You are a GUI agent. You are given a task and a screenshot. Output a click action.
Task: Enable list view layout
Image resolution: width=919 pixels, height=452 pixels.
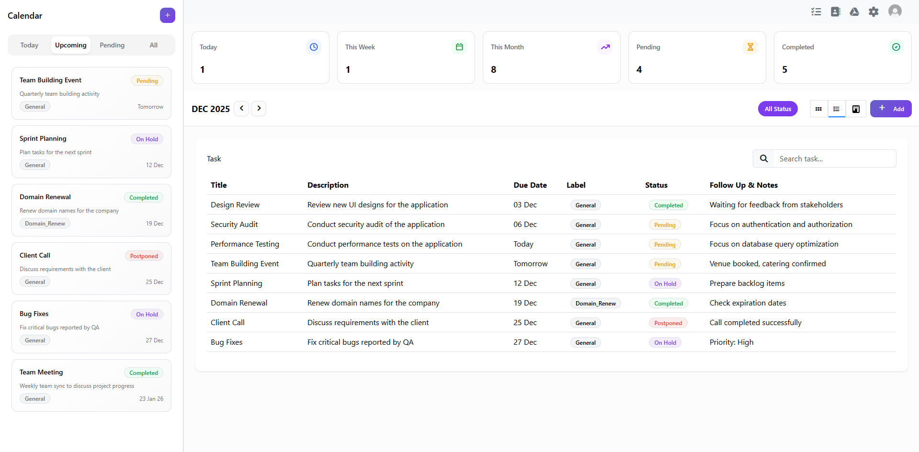coord(837,109)
